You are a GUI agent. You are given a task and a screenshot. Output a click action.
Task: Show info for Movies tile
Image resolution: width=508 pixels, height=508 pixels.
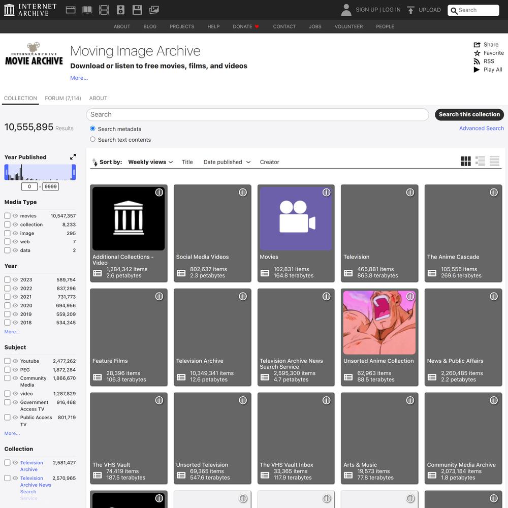point(326,193)
